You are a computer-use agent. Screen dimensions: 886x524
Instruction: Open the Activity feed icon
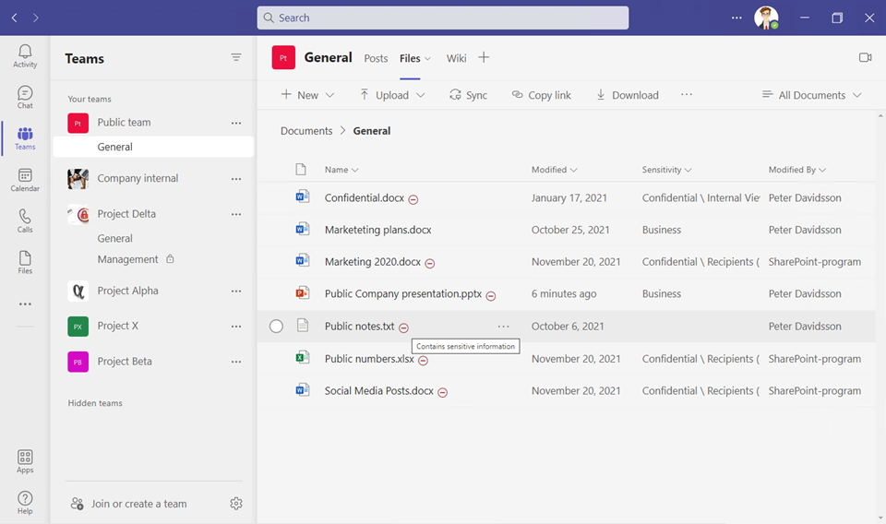(x=25, y=55)
